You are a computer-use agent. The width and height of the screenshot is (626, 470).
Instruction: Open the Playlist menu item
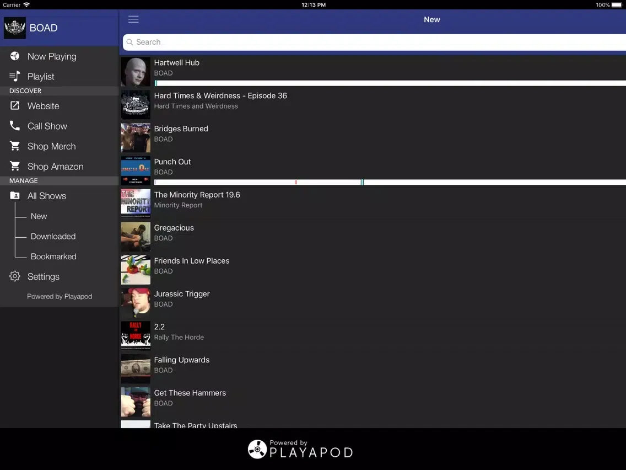(60, 76)
